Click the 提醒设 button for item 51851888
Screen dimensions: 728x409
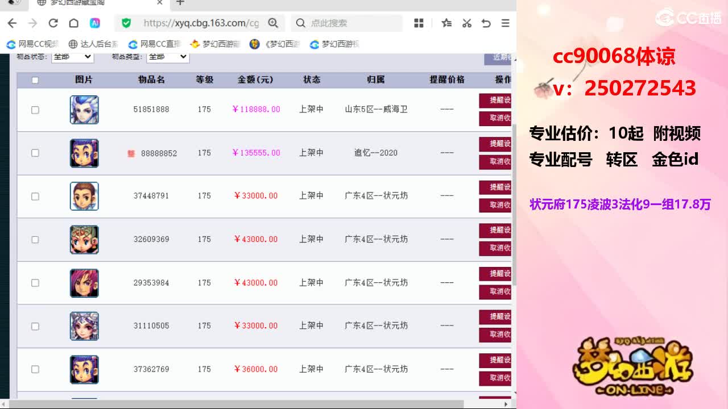click(x=495, y=101)
